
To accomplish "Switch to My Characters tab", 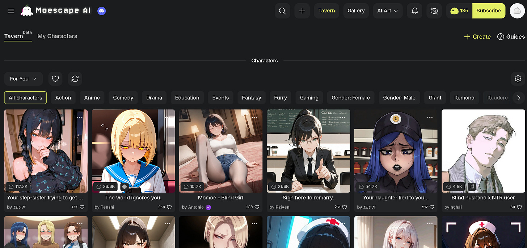I will [x=57, y=36].
